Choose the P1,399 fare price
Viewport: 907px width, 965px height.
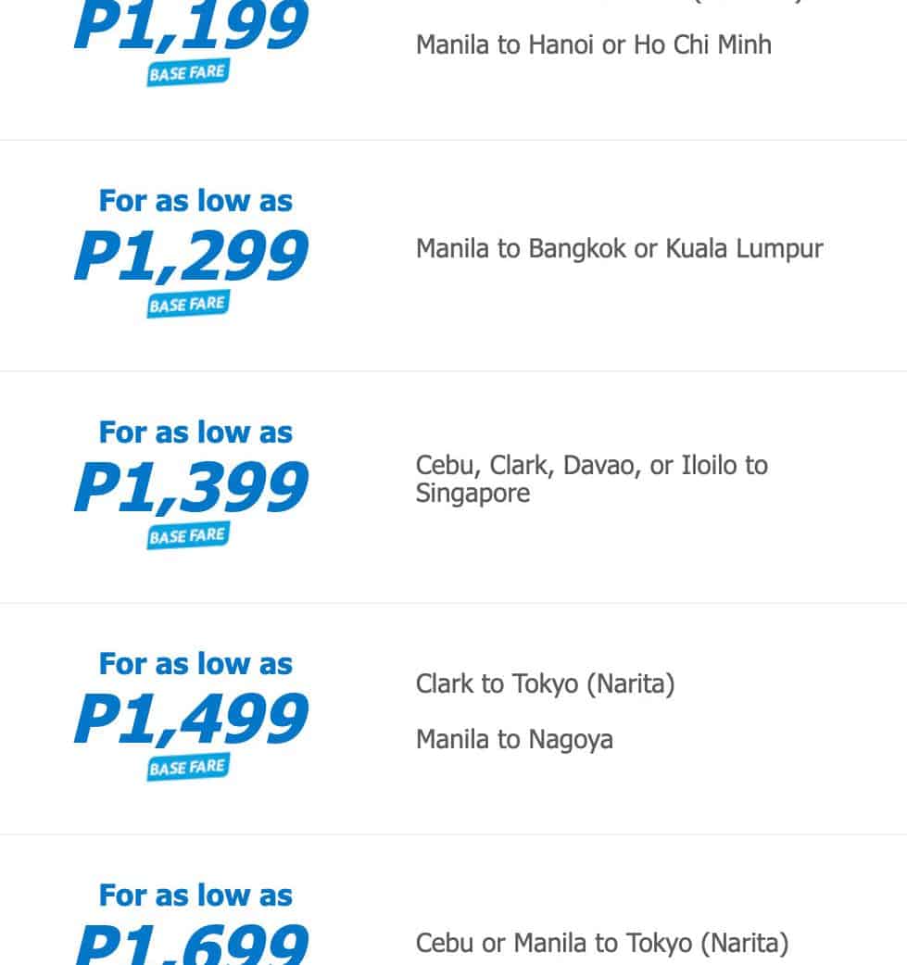tap(191, 487)
